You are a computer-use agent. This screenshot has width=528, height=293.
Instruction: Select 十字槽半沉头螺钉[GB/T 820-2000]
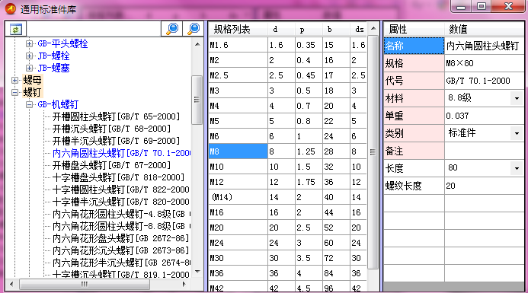click(x=121, y=202)
